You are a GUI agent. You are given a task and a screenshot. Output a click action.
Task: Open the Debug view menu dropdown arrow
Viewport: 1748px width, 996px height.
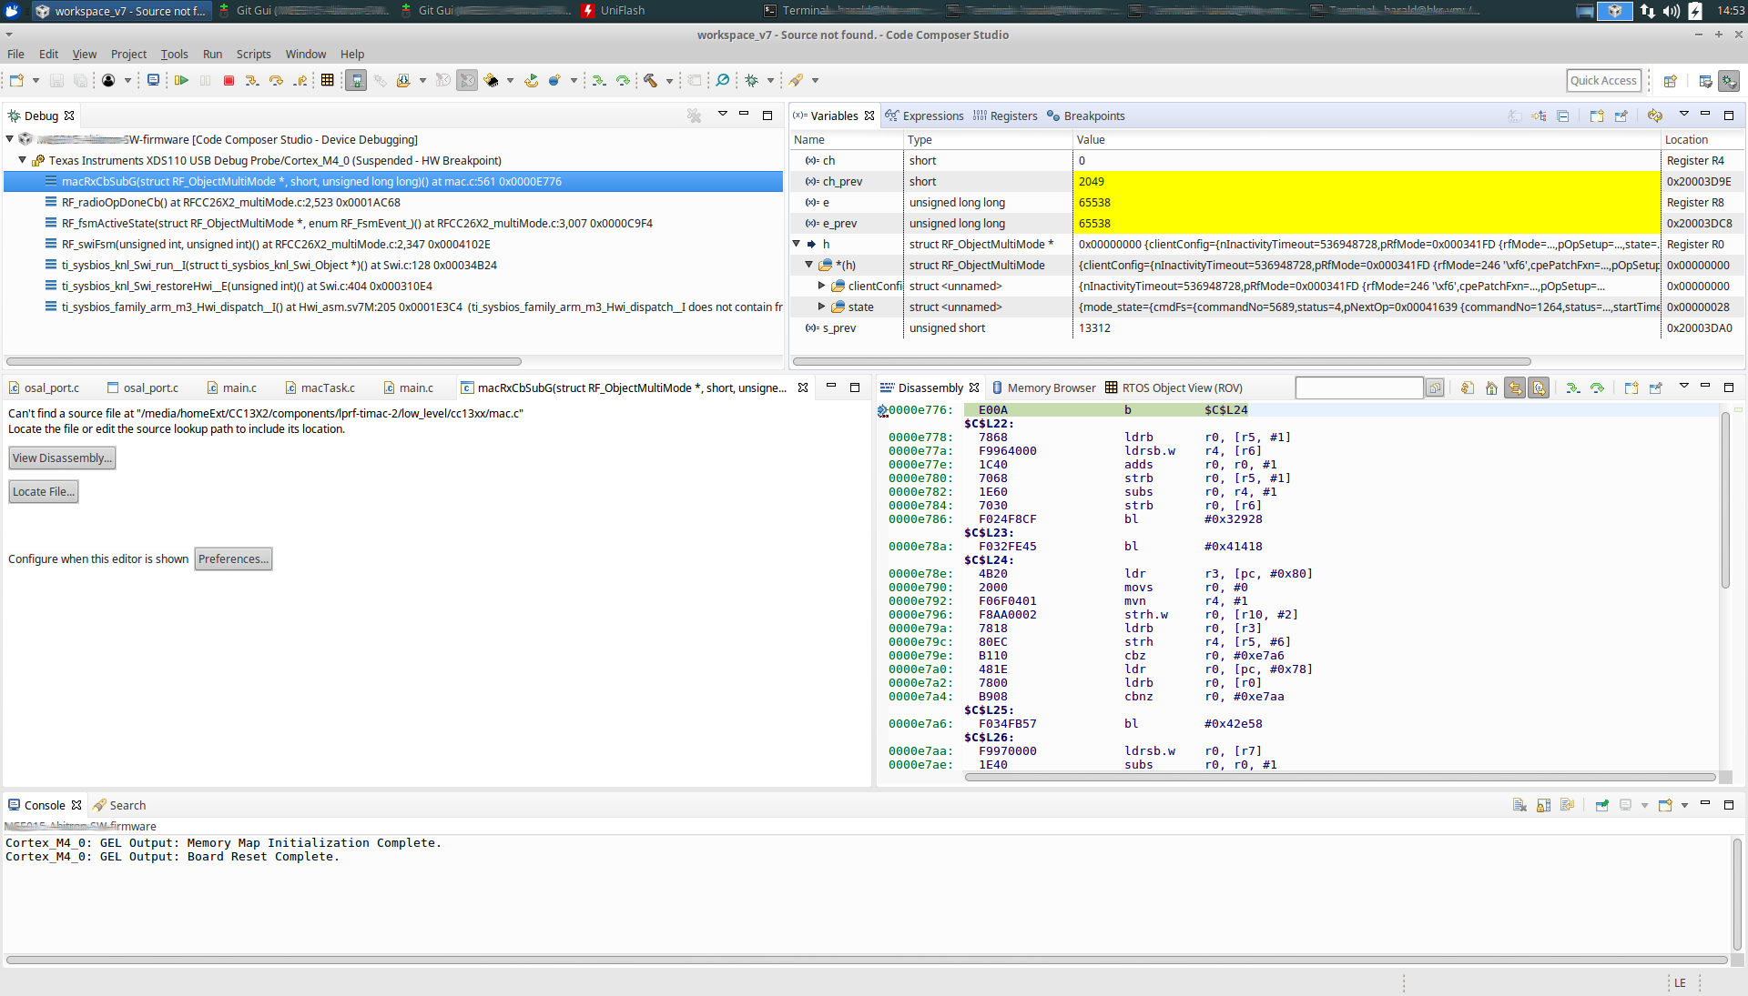click(x=723, y=115)
